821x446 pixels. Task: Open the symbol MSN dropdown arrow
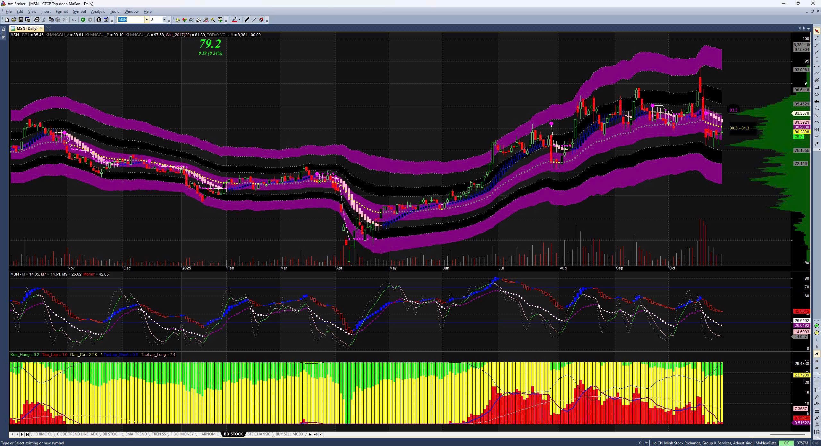tap(147, 20)
